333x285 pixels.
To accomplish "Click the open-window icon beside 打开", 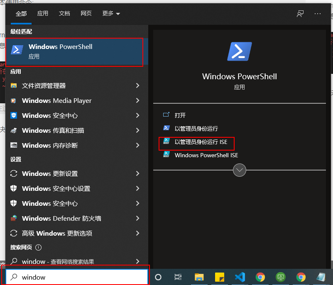I will pos(166,114).
